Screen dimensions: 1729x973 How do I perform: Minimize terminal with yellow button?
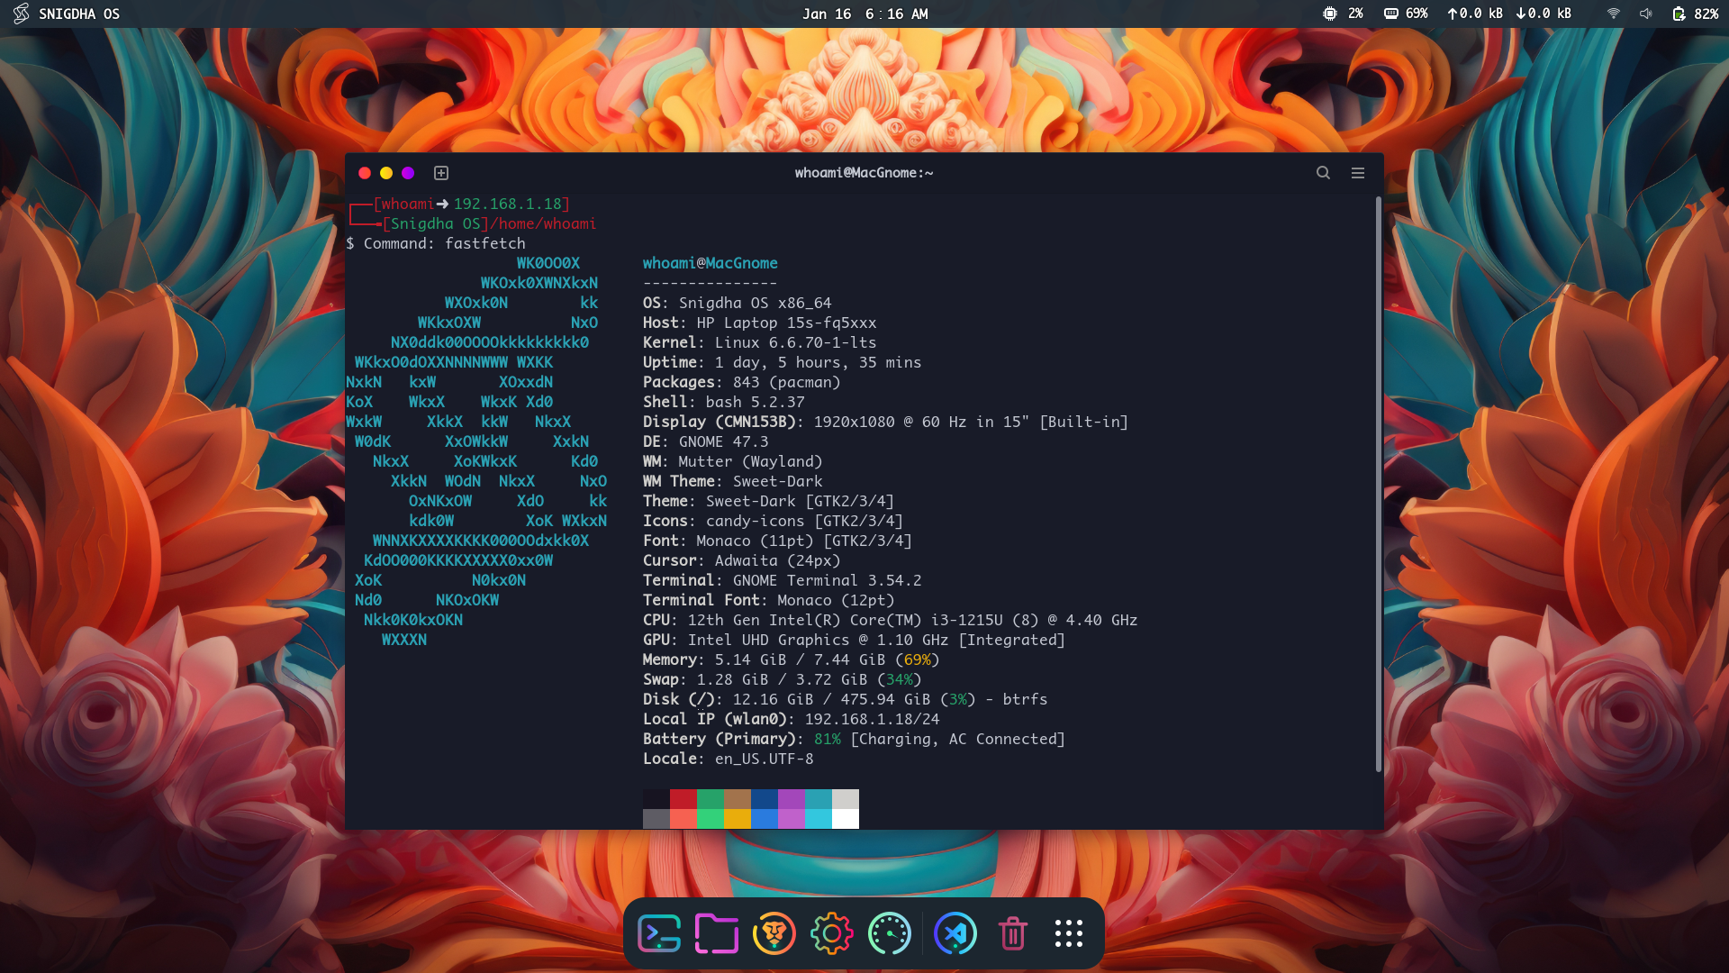(x=386, y=173)
